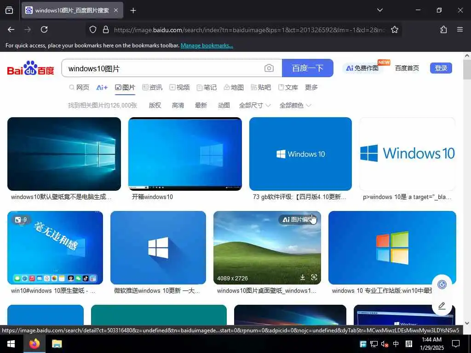Open the windows10默认壁纸 glowing window thumbnail
The height and width of the screenshot is (353, 471).
pyautogui.click(x=64, y=154)
